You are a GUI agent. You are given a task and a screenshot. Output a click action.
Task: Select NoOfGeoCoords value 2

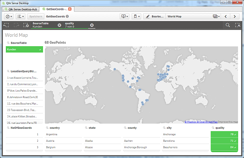(25, 141)
